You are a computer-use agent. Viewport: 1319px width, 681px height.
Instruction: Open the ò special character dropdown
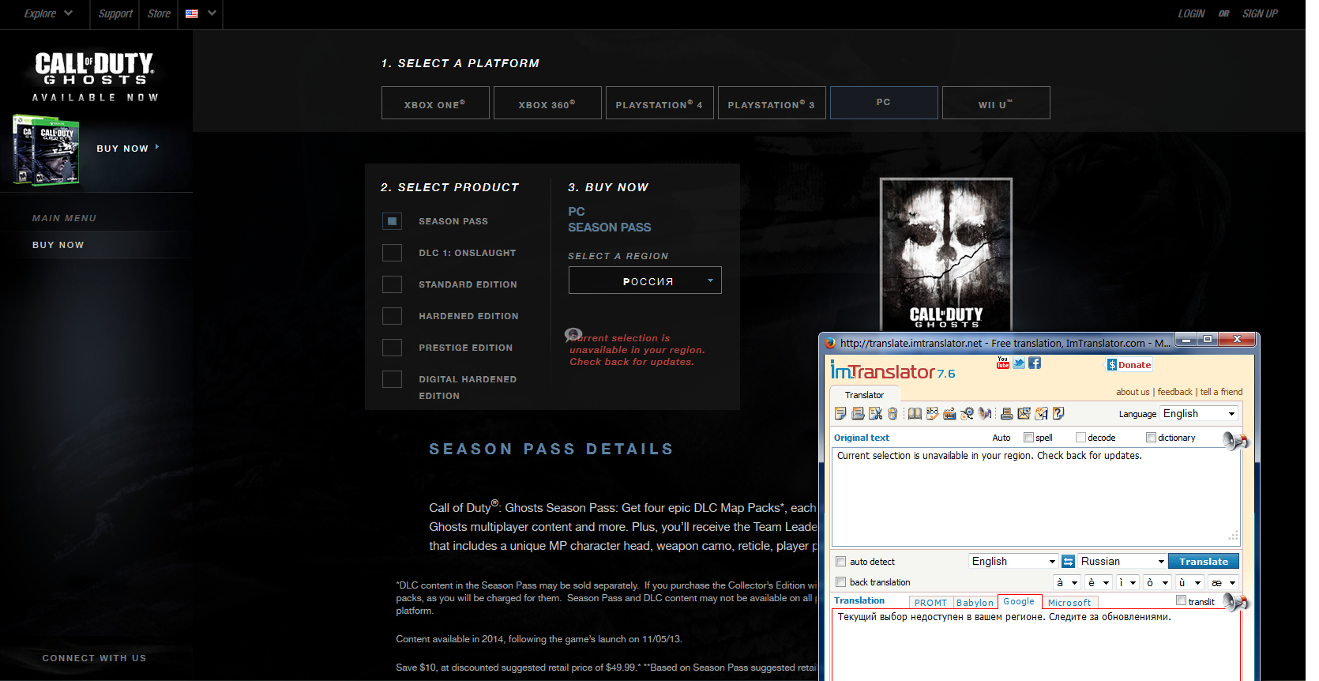(x=1157, y=582)
